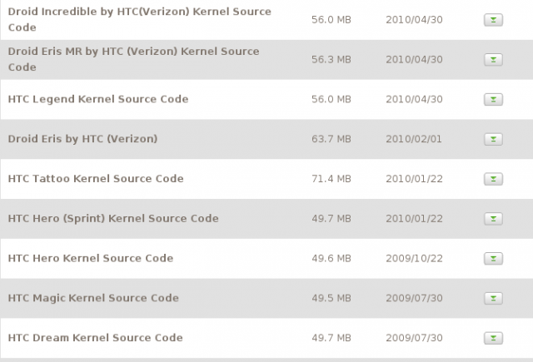Click date in Droid Incredible row
This screenshot has height=362, width=533.
[414, 20]
